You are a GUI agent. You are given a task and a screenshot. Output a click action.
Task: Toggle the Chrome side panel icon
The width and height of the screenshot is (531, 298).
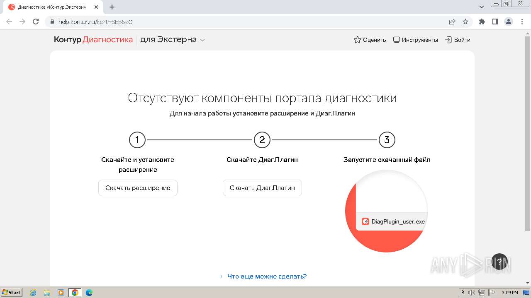[495, 22]
